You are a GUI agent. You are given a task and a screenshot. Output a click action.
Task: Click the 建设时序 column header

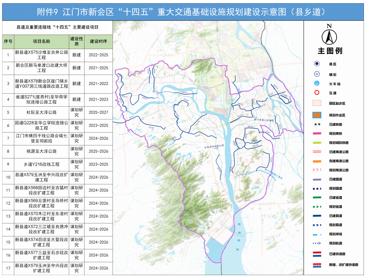point(98,42)
